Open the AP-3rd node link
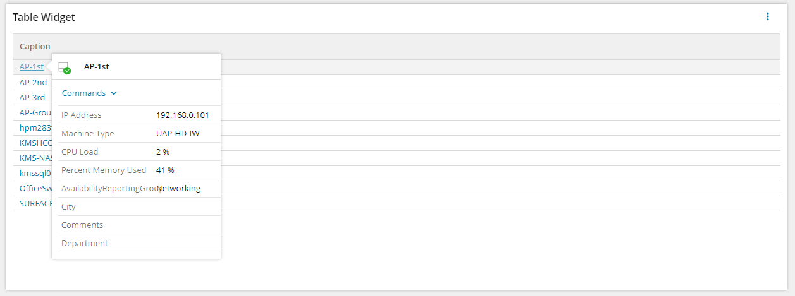795x296 pixels. click(32, 97)
